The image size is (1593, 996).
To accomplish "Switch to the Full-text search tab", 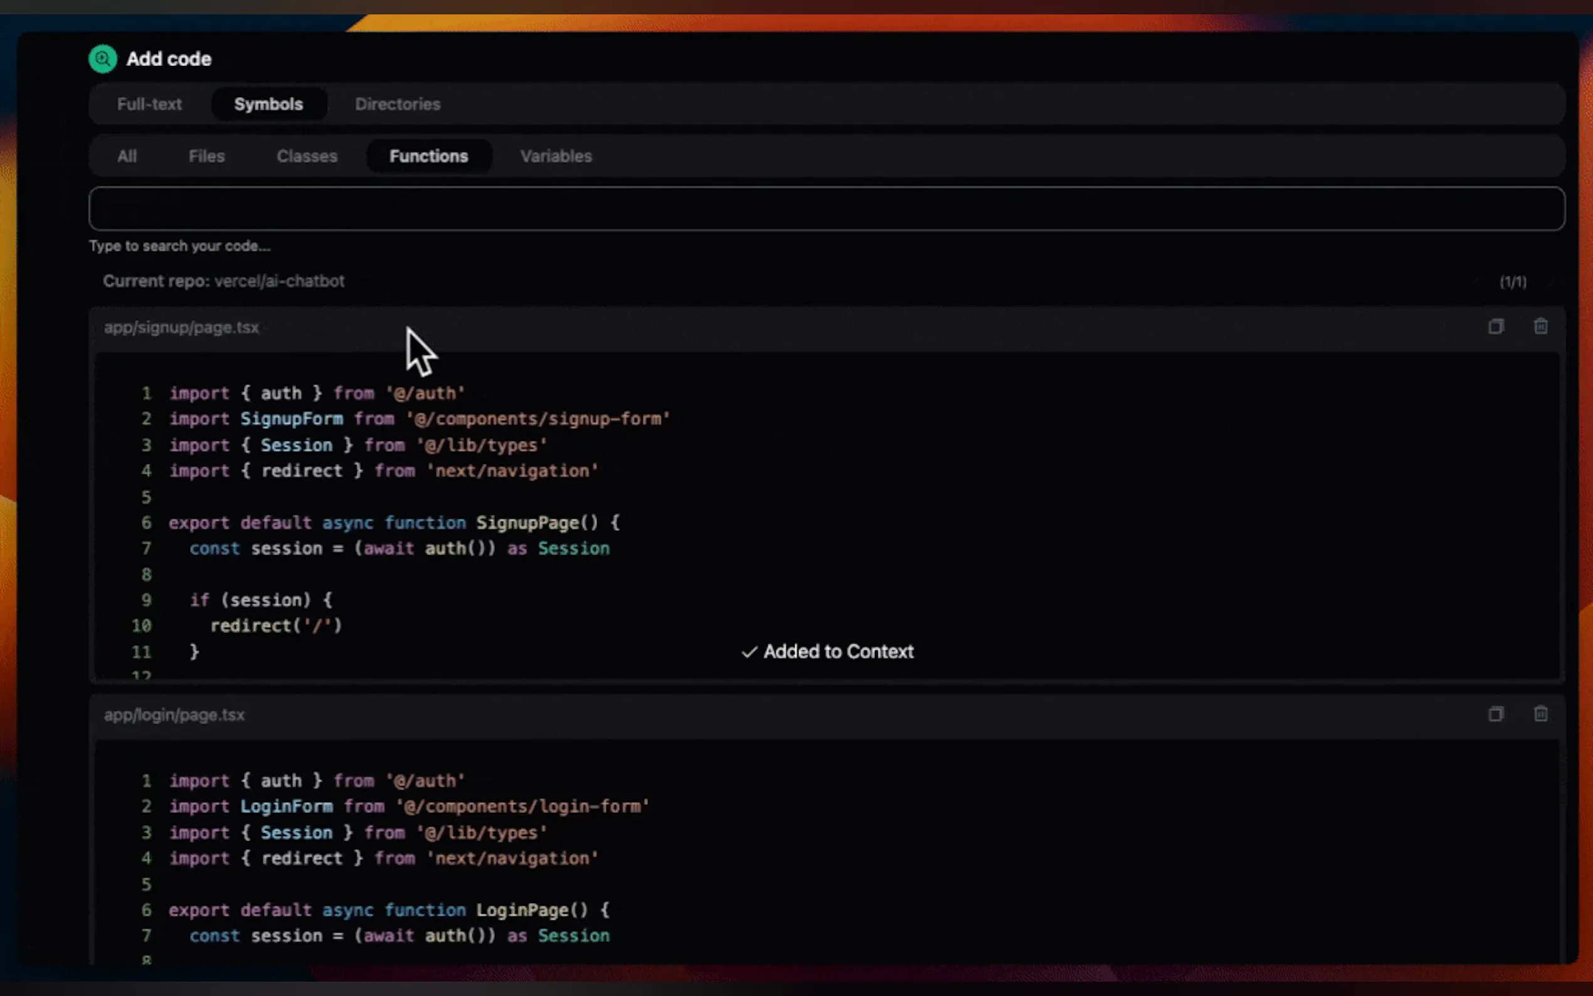I will [x=149, y=104].
